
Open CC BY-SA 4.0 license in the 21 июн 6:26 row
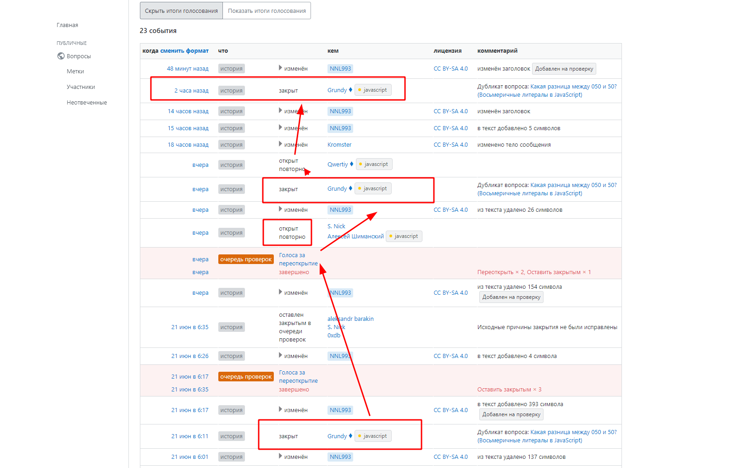[451, 356]
